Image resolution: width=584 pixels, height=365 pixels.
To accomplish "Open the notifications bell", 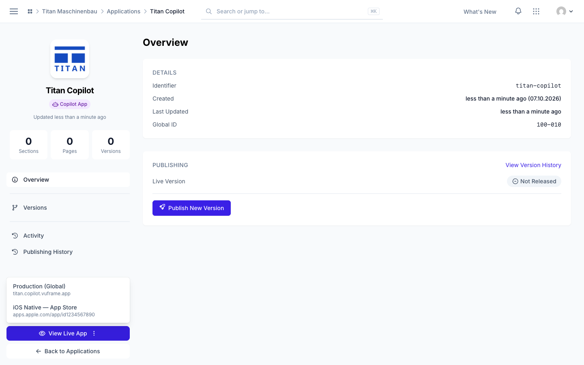I will click(518, 11).
